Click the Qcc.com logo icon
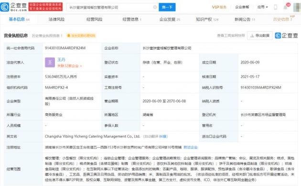 pos(4,7)
